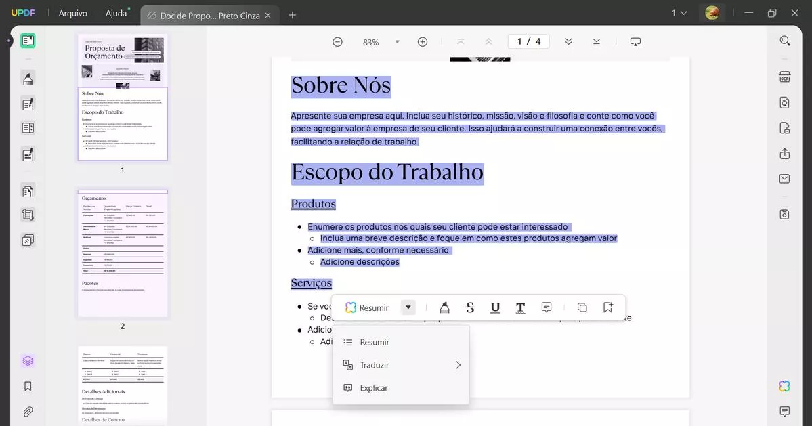812x426 pixels.
Task: Select the comment markup tool in left sidebar
Action: [28, 78]
